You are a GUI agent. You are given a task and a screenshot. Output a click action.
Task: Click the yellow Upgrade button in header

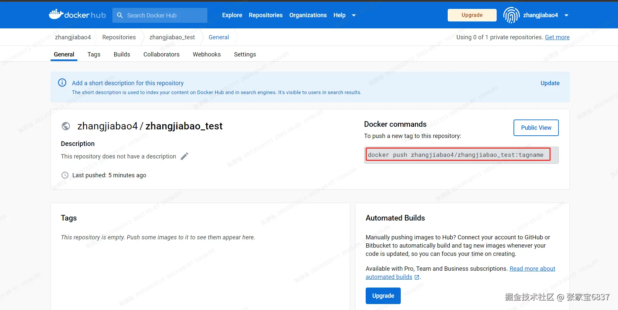(x=472, y=15)
